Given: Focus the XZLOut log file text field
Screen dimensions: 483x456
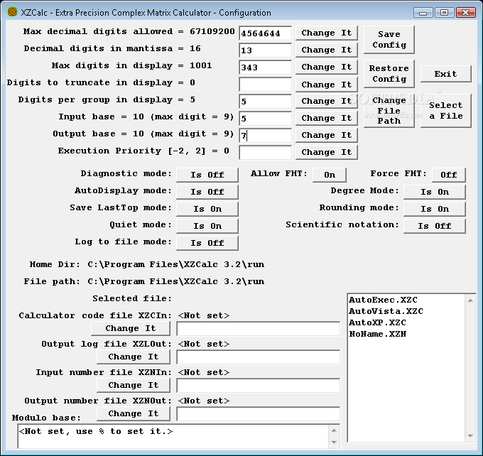Looking at the screenshot, I should coord(259,357).
